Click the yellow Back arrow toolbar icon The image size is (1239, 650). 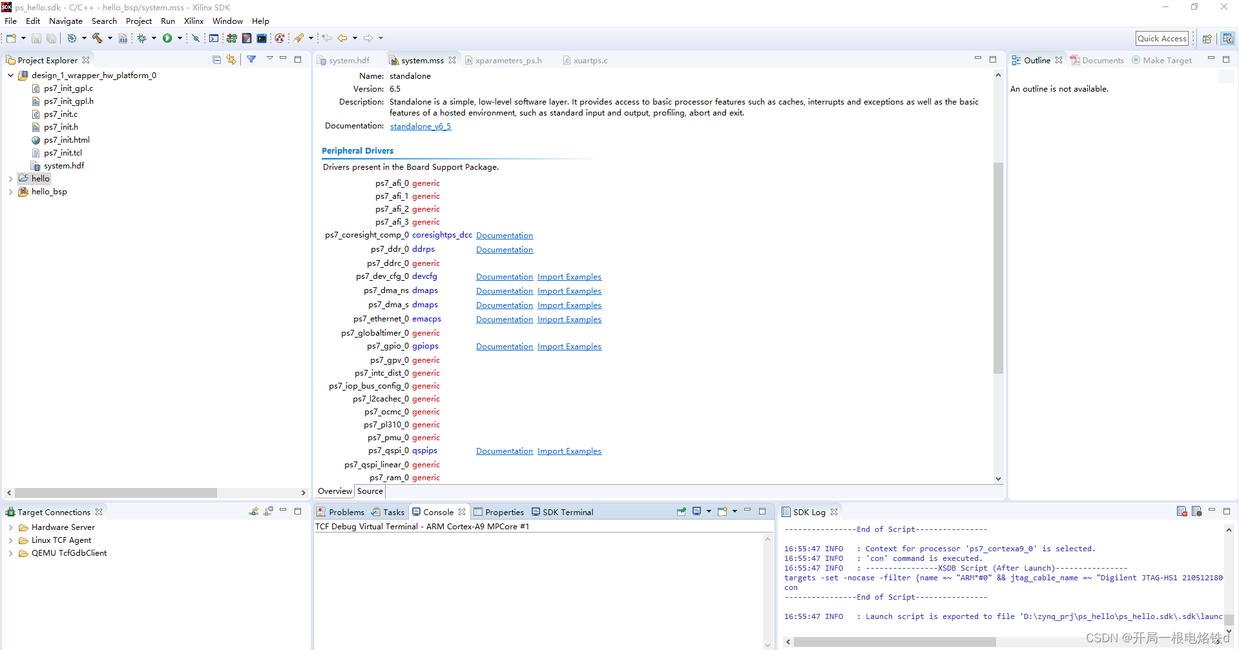tap(342, 38)
